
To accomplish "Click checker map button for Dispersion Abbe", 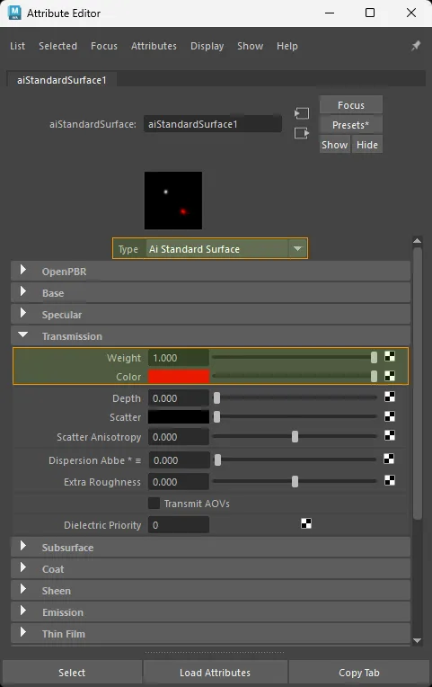I will coord(389,459).
